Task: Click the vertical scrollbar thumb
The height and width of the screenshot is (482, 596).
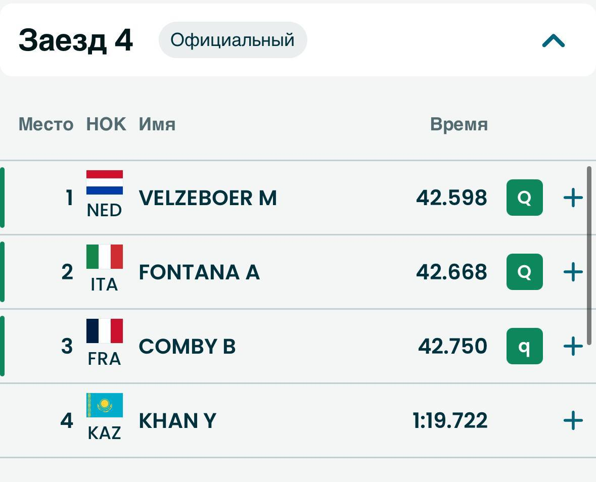Action: click(589, 255)
